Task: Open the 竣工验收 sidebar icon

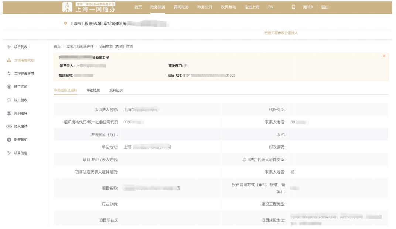Action: (9, 100)
